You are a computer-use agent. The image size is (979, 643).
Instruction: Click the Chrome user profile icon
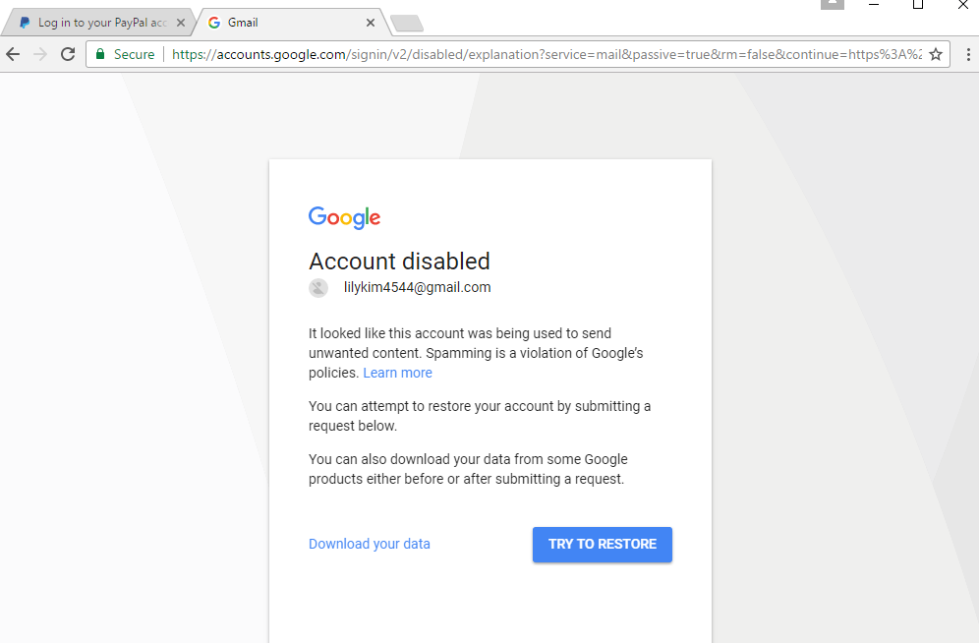click(833, 3)
